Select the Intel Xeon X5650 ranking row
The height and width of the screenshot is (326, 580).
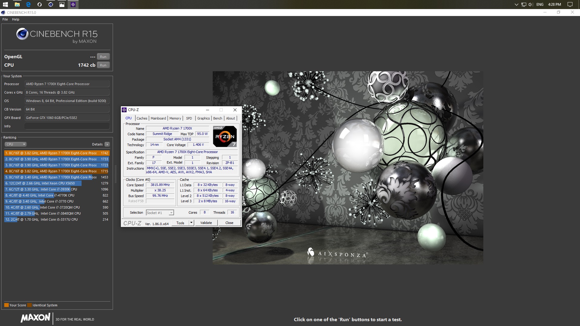pyautogui.click(x=57, y=183)
